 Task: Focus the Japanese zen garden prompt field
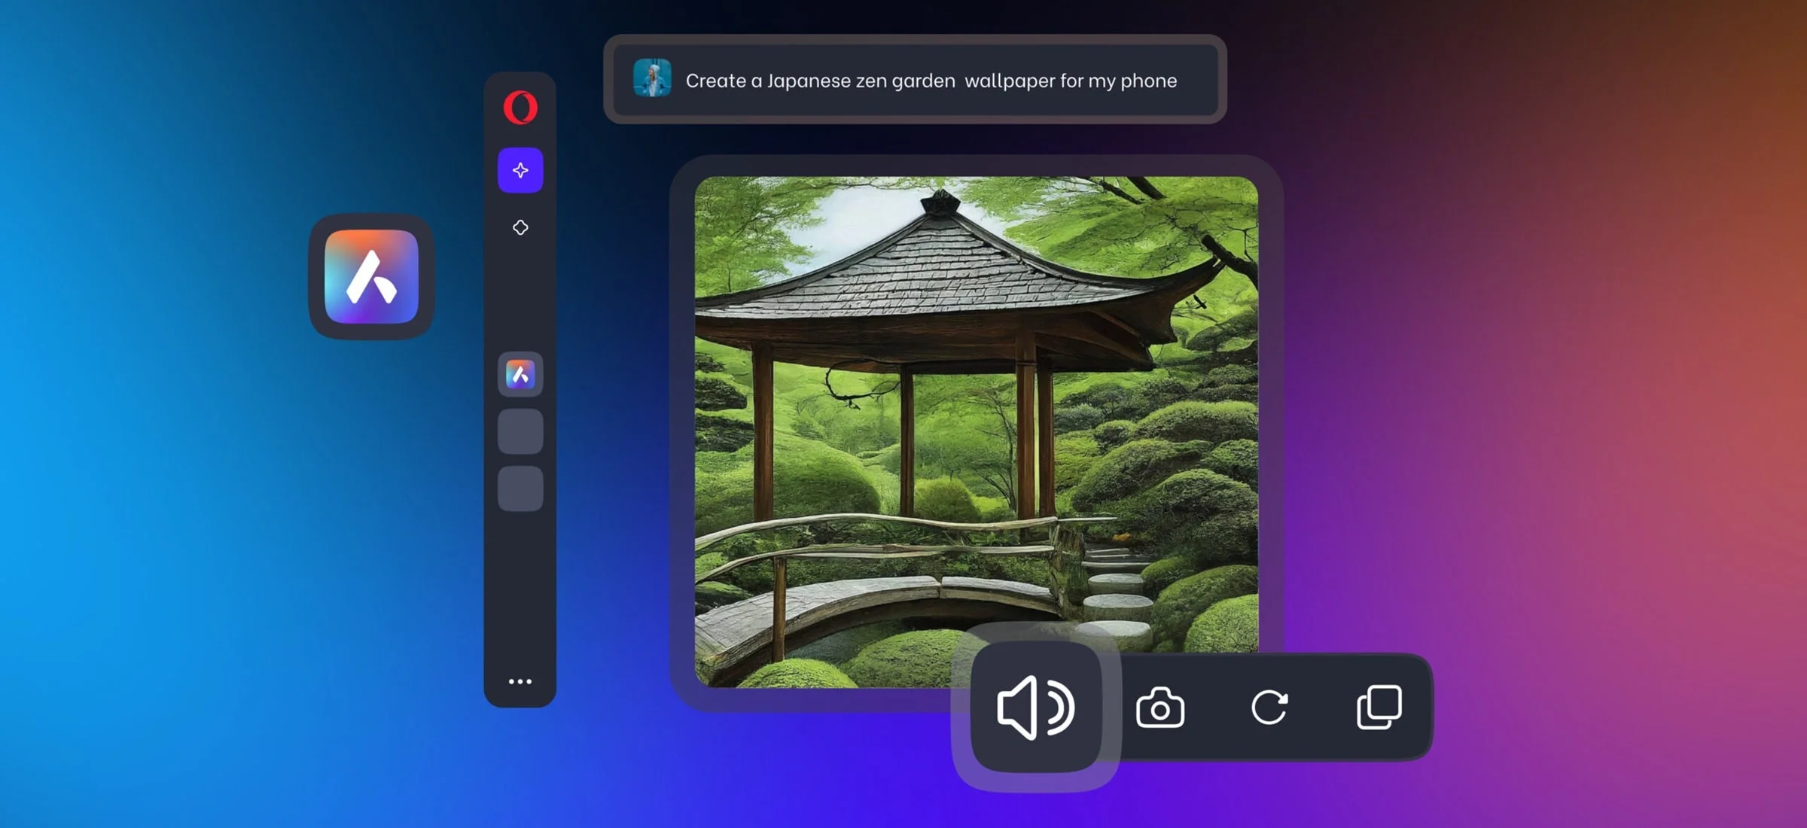916,80
